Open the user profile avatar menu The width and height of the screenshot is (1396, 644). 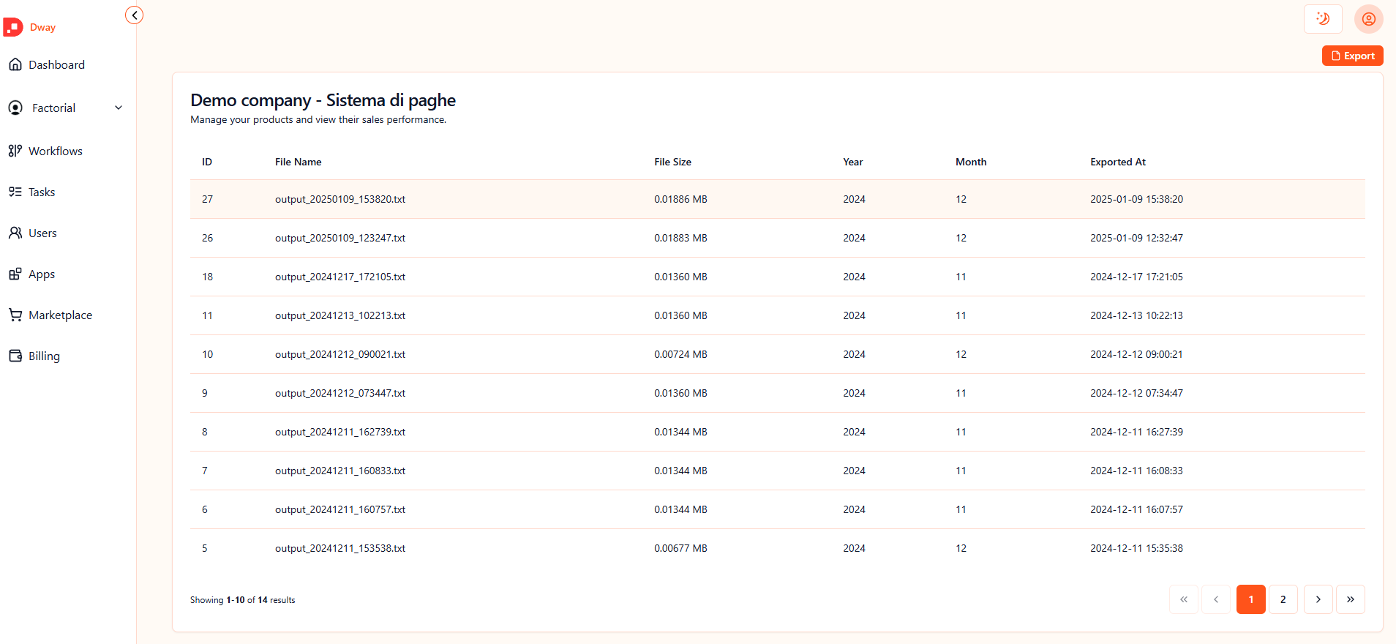(x=1368, y=19)
